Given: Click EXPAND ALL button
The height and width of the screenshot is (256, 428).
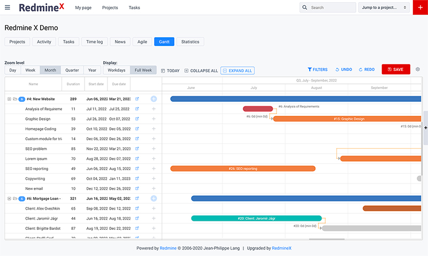Looking at the screenshot, I should 238,71.
